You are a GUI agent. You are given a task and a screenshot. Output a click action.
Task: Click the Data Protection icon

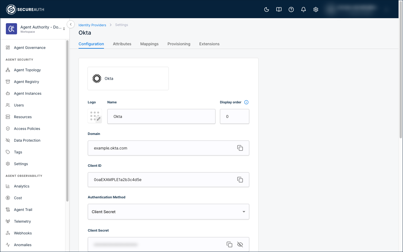8,140
